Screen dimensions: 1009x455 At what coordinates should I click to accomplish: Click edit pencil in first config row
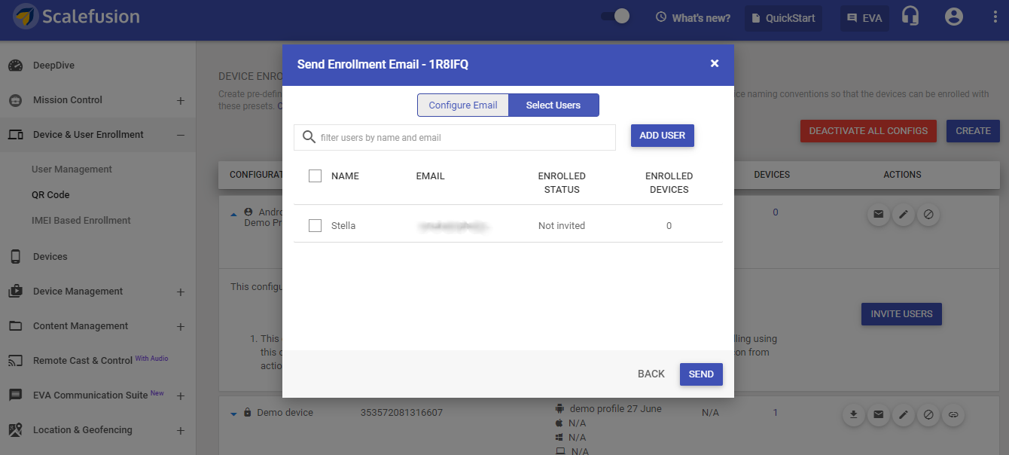pyautogui.click(x=903, y=215)
